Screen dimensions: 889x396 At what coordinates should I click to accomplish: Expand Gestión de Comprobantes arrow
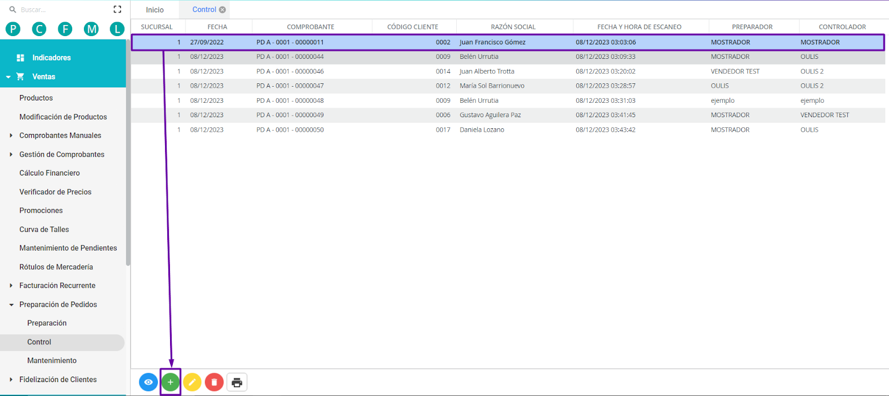[11, 154]
